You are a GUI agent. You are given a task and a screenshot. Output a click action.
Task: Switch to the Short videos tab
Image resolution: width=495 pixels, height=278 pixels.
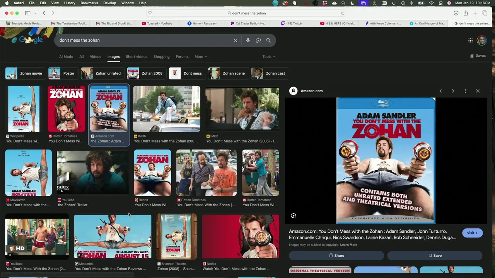pyautogui.click(x=137, y=56)
